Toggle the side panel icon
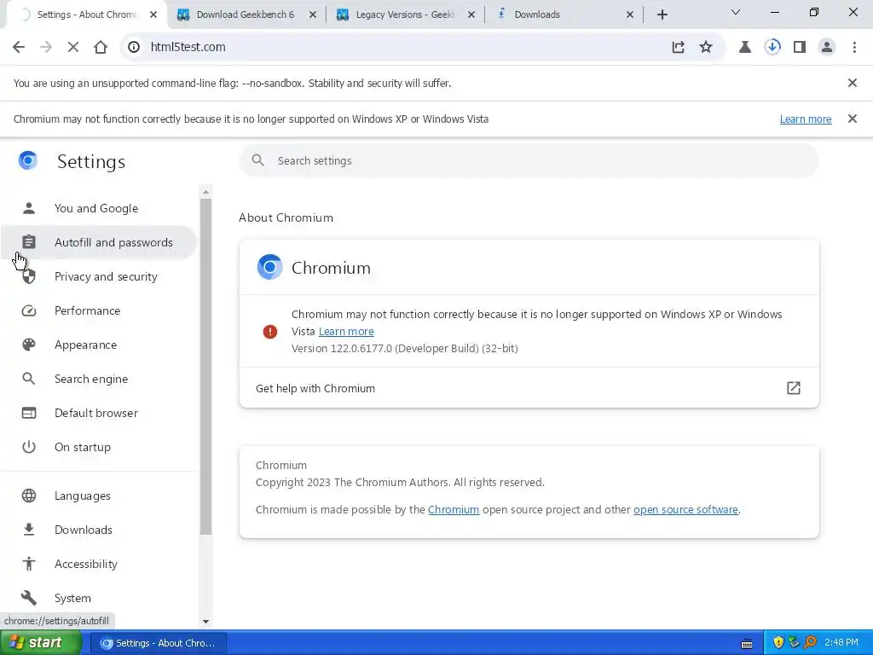 pyautogui.click(x=800, y=47)
